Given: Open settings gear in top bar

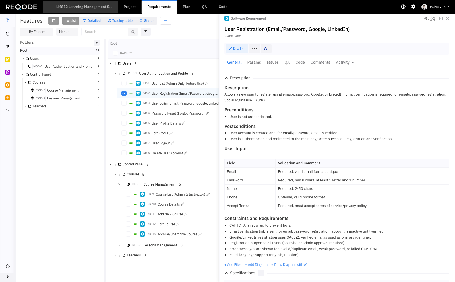Looking at the screenshot, I should coord(413,7).
